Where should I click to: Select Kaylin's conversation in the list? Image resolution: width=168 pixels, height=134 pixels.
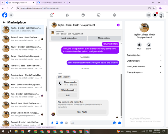[x=23, y=29]
